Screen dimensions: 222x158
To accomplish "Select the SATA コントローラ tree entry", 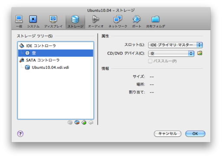I will point(55,60).
